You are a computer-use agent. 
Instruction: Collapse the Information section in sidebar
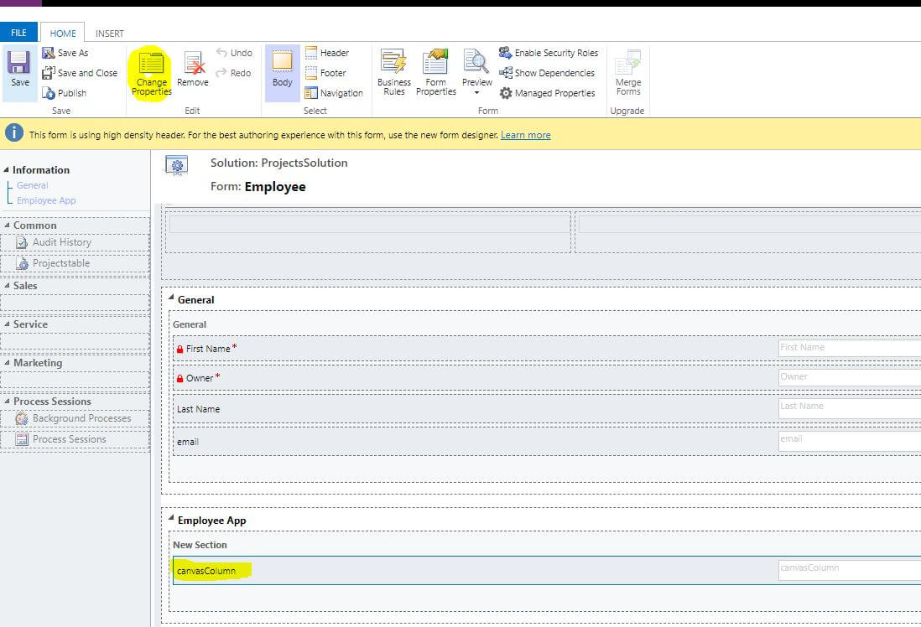pyautogui.click(x=7, y=170)
